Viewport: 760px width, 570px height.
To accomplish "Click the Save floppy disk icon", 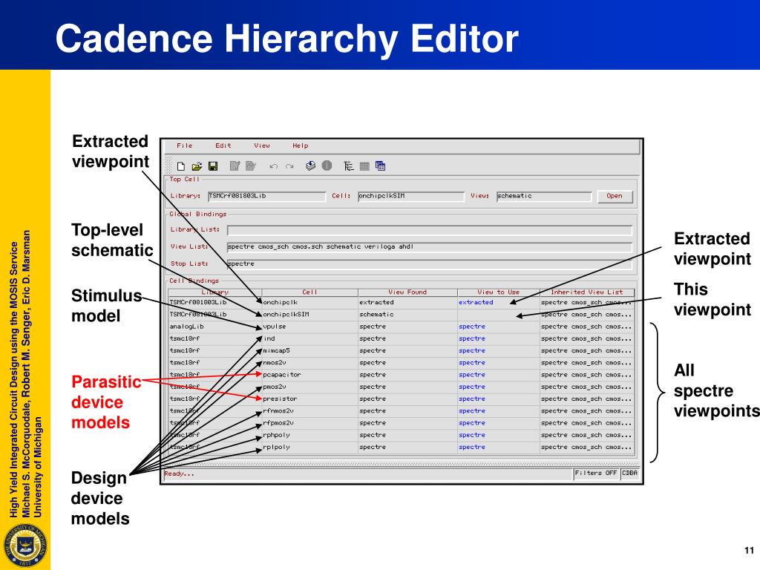I will pyautogui.click(x=213, y=166).
